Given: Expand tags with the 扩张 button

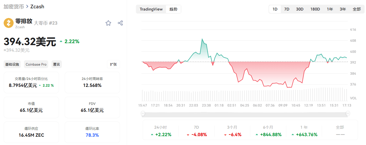Looking at the screenshot, I should (113, 64).
